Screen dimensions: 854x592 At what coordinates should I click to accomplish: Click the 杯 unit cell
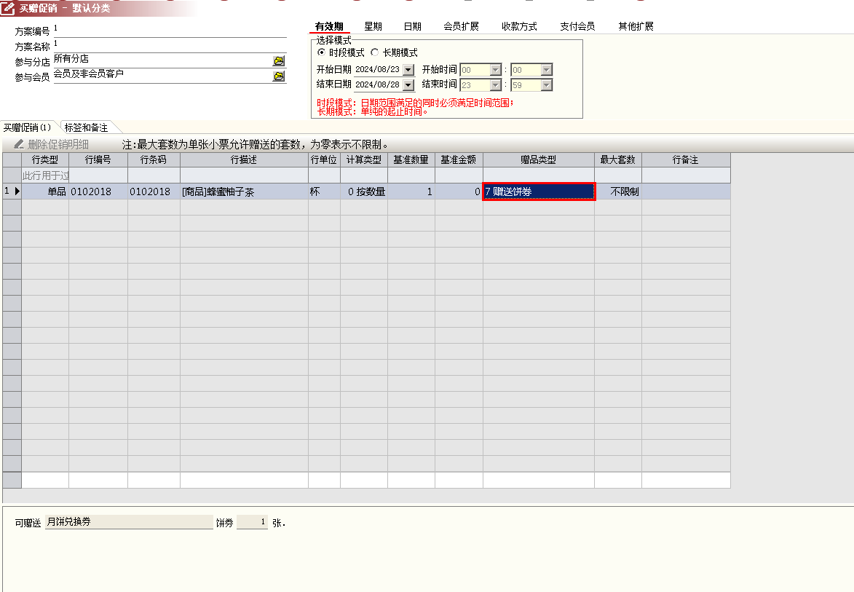(x=324, y=192)
